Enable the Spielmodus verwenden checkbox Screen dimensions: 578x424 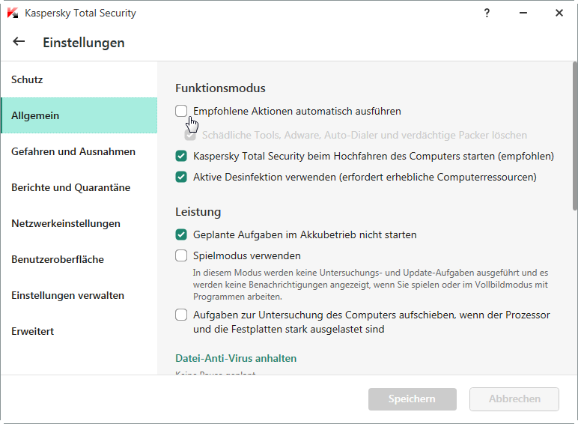(x=181, y=255)
